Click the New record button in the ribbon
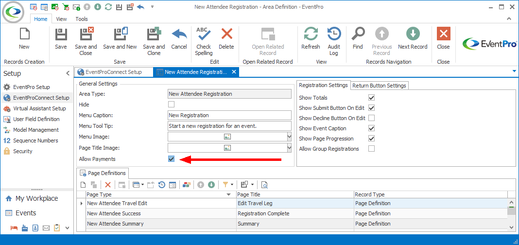This screenshot has width=519, height=245. click(x=24, y=39)
